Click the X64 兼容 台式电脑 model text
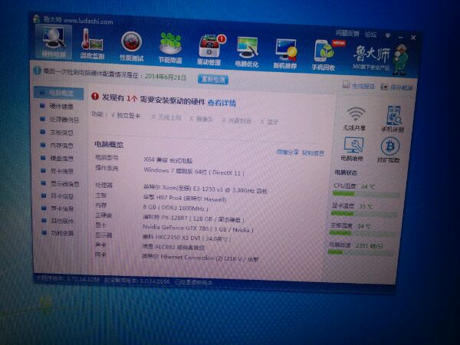 [168, 160]
